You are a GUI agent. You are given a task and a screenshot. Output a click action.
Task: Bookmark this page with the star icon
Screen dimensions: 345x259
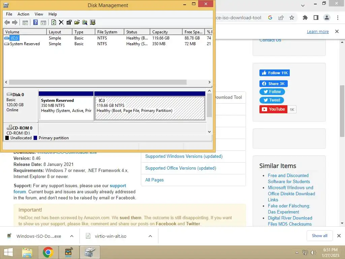tap(292, 18)
